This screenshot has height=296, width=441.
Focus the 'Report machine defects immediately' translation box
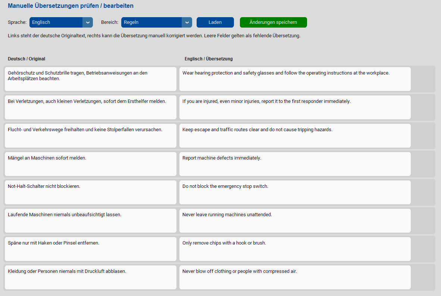coord(295,164)
